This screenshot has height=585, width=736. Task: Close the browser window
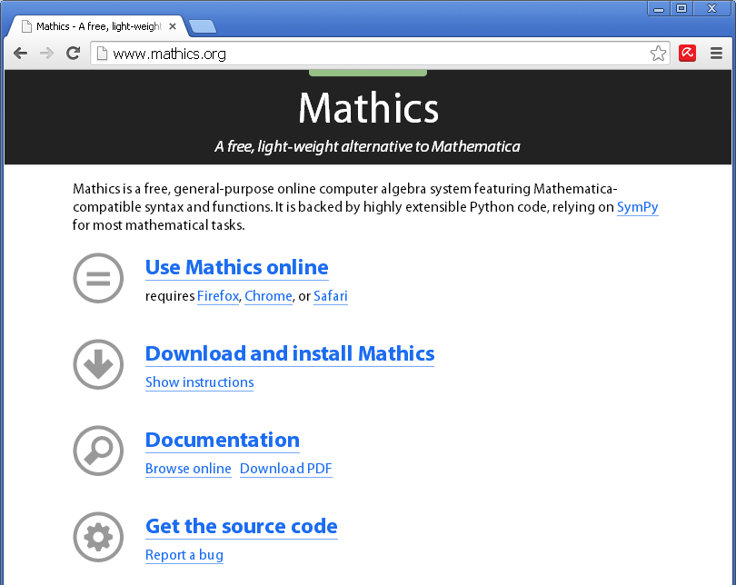(x=712, y=8)
